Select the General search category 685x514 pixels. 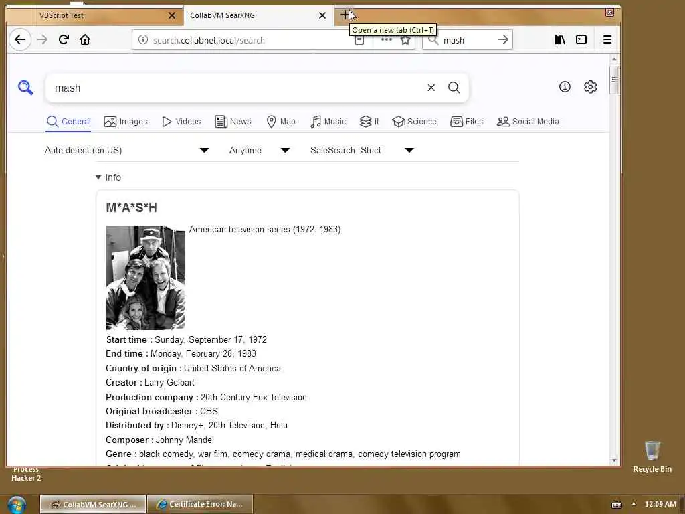69,122
